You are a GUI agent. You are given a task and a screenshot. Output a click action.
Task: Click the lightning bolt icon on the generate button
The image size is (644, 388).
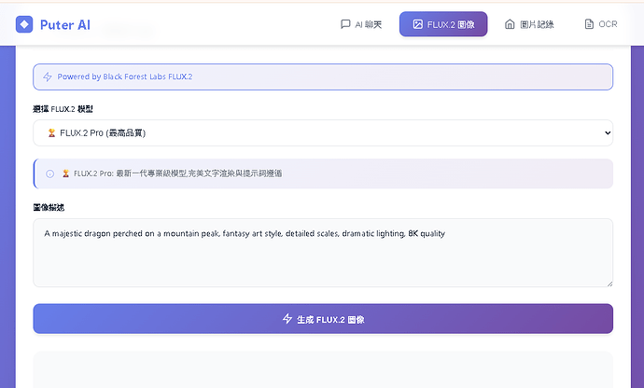287,319
